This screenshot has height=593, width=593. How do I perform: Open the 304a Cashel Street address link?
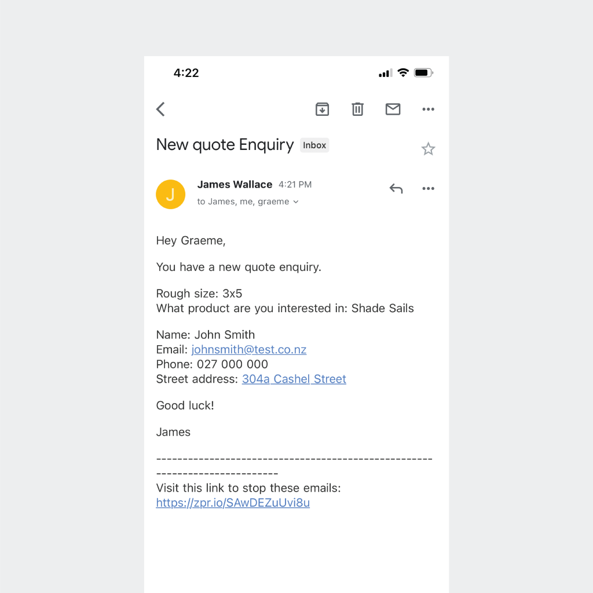coord(294,379)
